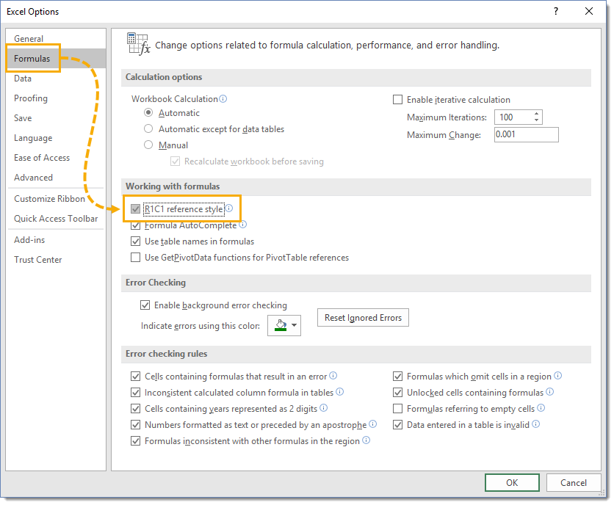
Task: Uncheck Numbers formatted as text rule
Action: pos(135,425)
